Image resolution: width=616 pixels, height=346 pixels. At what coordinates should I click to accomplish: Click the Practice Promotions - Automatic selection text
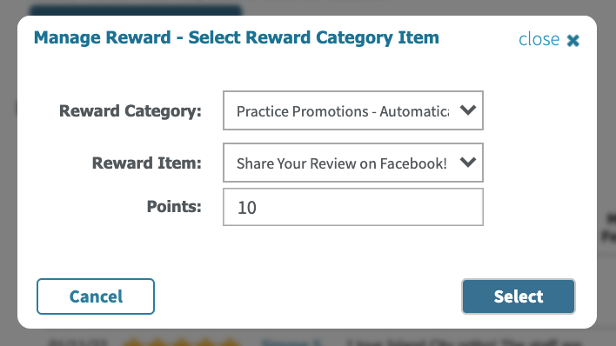click(x=343, y=111)
